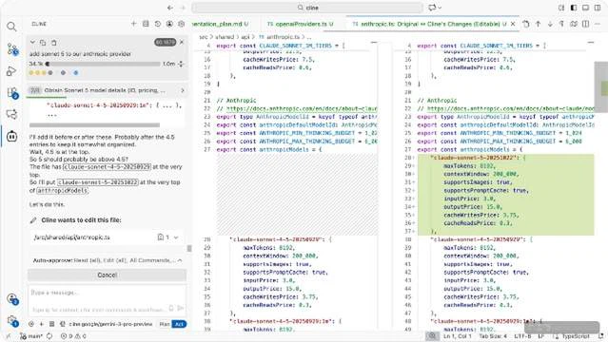Open the Source Control view
608x342 pixels.
click(x=12, y=49)
